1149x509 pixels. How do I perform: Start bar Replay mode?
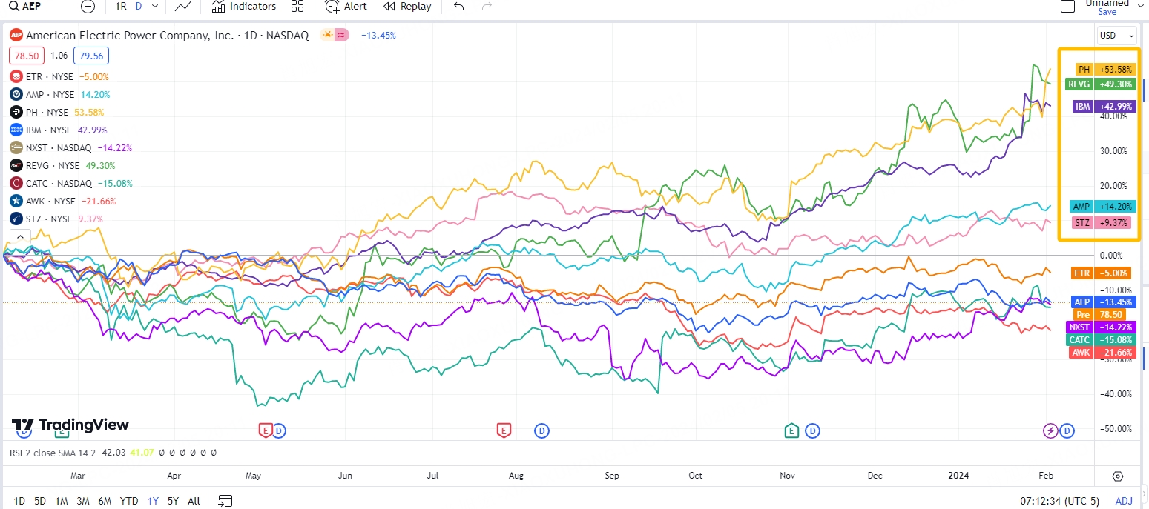pyautogui.click(x=407, y=7)
